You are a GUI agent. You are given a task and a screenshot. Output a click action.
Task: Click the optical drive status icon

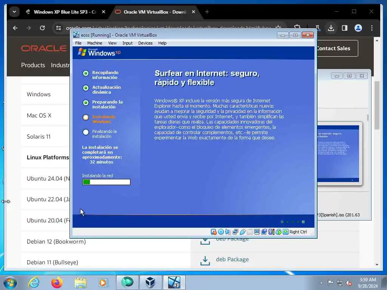[x=221, y=232]
